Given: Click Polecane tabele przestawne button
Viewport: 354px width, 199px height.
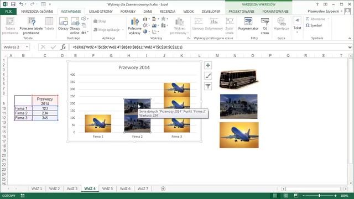Looking at the screenshot, I should [31, 26].
